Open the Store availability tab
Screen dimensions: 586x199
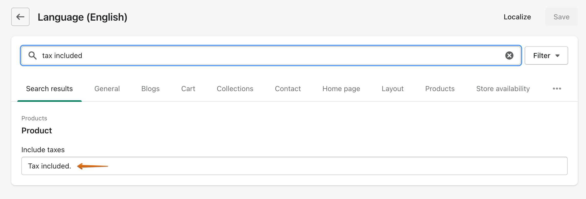point(503,89)
